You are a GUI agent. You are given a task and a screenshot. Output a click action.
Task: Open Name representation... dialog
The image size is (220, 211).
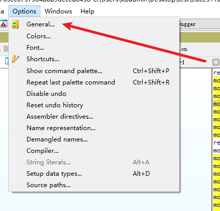point(94,128)
